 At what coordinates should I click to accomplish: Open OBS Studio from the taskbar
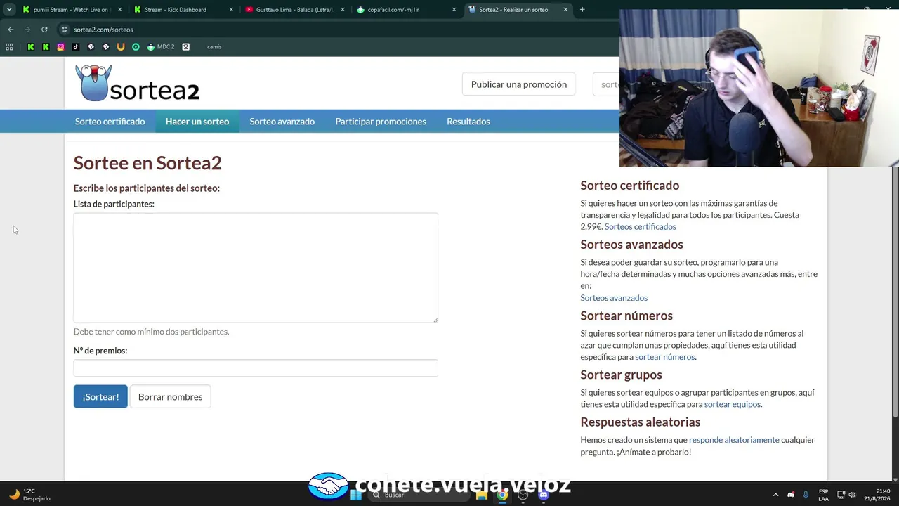point(523,495)
